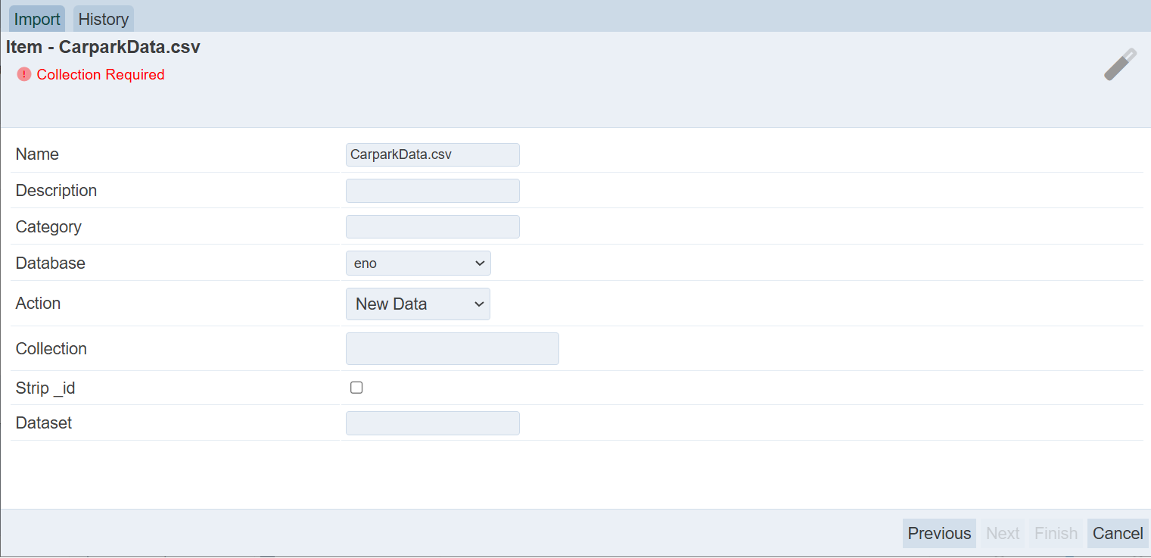Click the red error exclamation icon
The image size is (1151, 558).
[24, 74]
